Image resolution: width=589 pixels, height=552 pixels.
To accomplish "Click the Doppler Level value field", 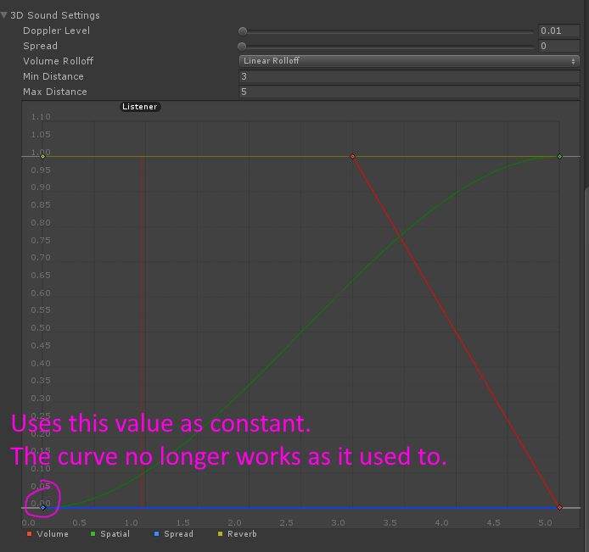I will 558,31.
